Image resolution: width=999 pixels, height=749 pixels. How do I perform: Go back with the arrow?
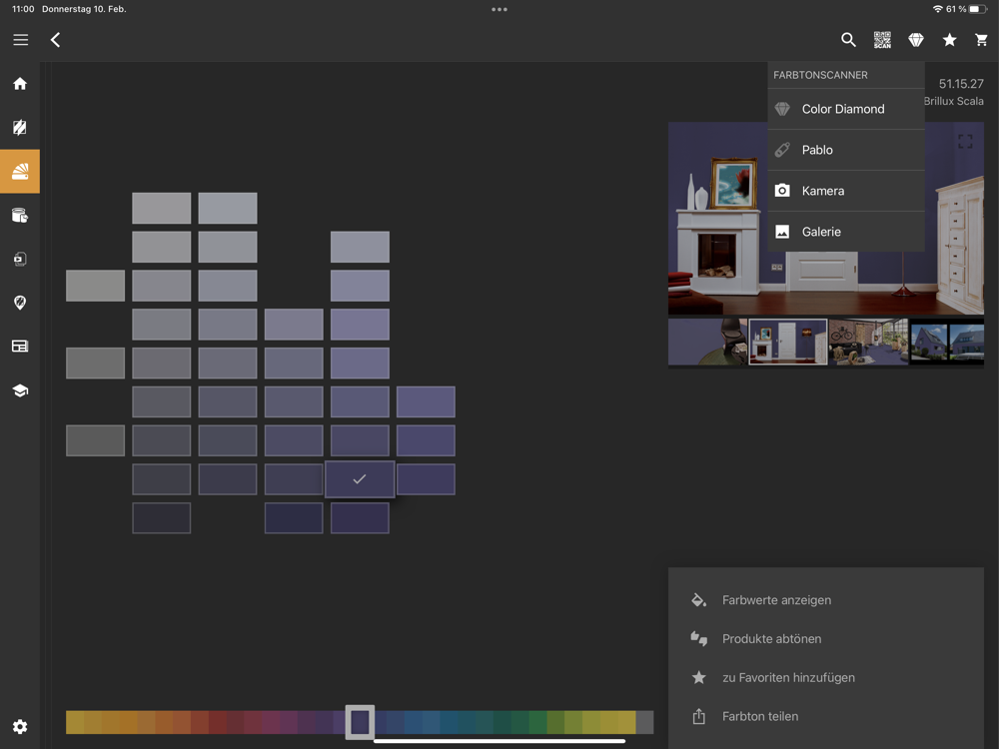(56, 40)
